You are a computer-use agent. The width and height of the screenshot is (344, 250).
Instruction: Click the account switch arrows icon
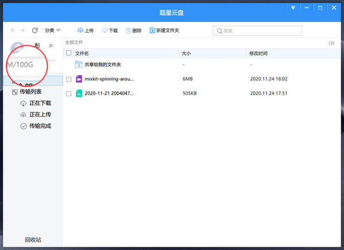[x=51, y=46]
